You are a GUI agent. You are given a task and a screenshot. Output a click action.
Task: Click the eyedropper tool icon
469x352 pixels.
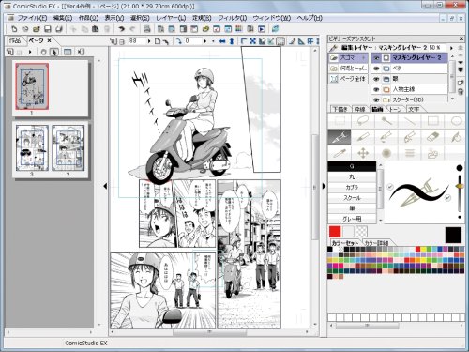(x=340, y=153)
